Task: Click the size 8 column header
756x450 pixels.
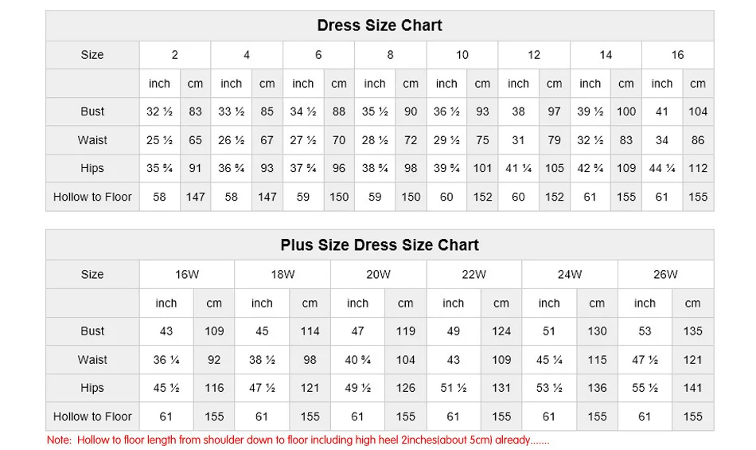Action: [390, 55]
